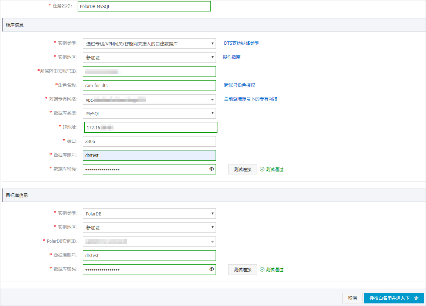Click the port field 3306
This screenshot has height=306, width=426.
click(x=149, y=142)
